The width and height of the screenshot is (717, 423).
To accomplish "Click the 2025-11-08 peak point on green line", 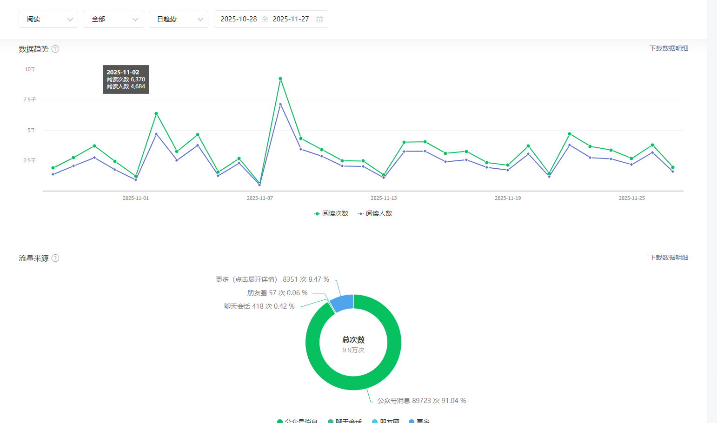I will pyautogui.click(x=280, y=79).
